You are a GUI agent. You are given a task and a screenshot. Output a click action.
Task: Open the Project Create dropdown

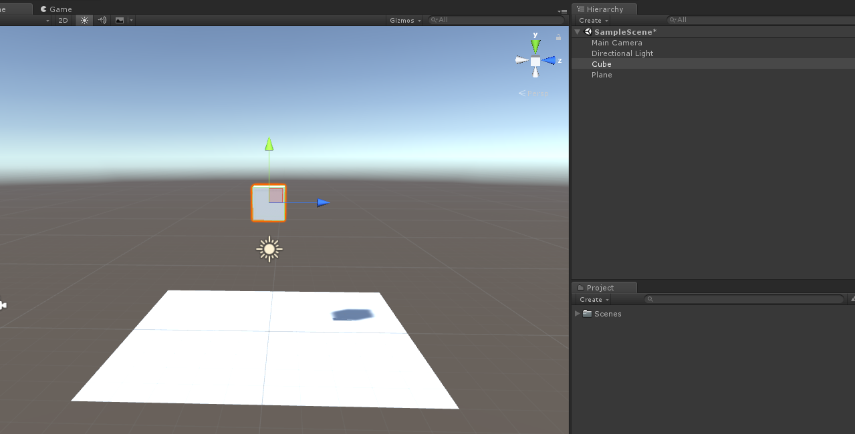[x=594, y=300]
